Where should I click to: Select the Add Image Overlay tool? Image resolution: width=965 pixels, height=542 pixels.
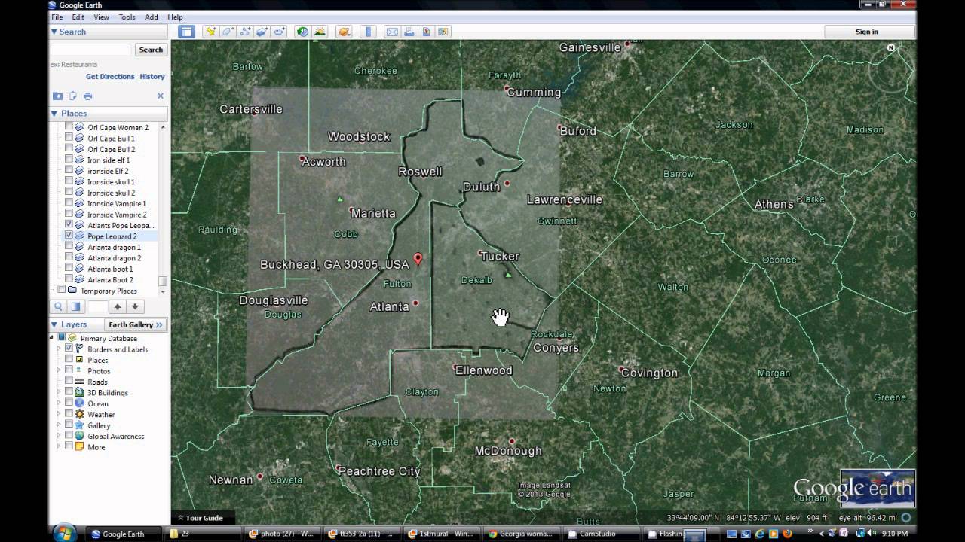(x=262, y=32)
